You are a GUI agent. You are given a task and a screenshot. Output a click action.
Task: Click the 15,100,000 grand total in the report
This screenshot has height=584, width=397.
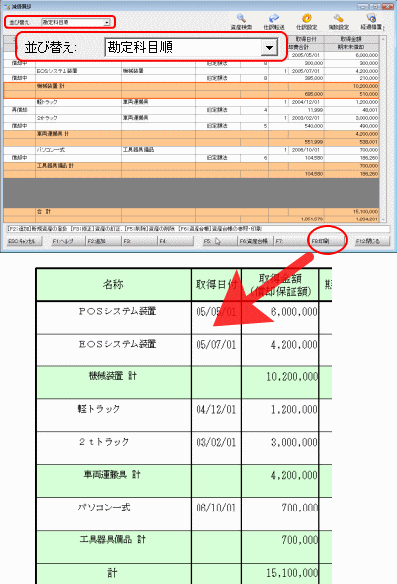292,573
